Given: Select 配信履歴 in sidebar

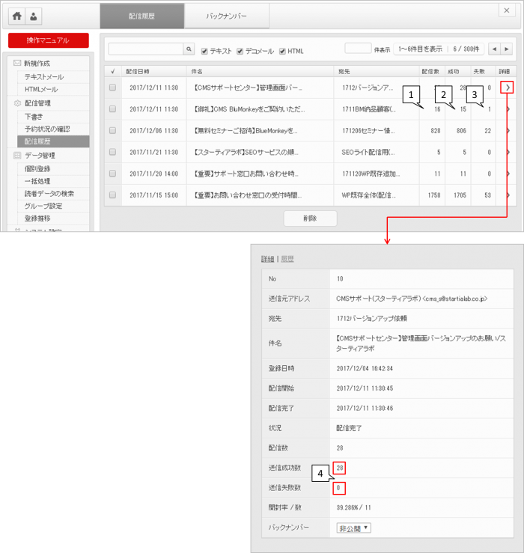Looking at the screenshot, I should point(53,141).
